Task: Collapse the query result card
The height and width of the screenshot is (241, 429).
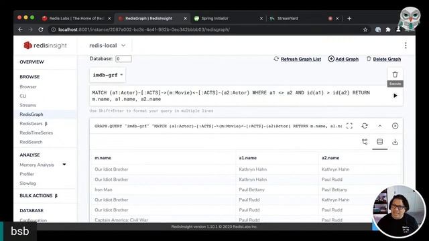Action: click(x=380, y=126)
